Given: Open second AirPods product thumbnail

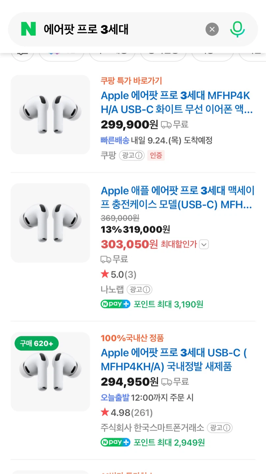Looking at the screenshot, I should coord(50,223).
